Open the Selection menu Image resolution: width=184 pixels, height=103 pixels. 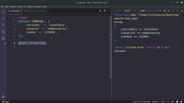[13, 7]
